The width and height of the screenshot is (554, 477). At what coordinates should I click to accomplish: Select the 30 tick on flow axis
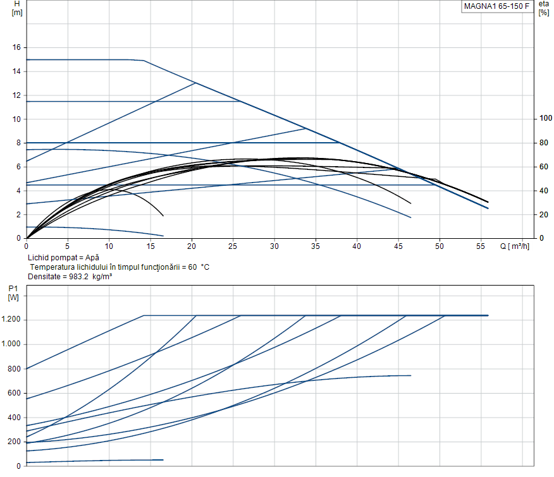coord(274,246)
